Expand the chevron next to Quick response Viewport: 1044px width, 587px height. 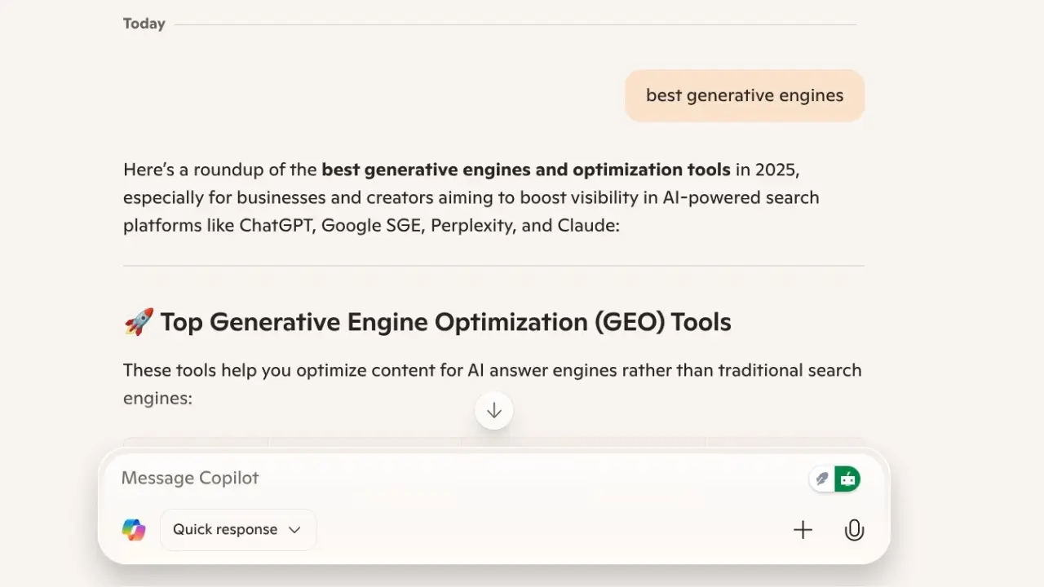(294, 529)
